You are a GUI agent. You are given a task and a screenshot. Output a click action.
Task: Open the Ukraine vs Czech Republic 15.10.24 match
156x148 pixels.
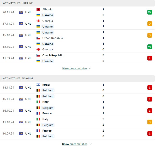(77, 35)
